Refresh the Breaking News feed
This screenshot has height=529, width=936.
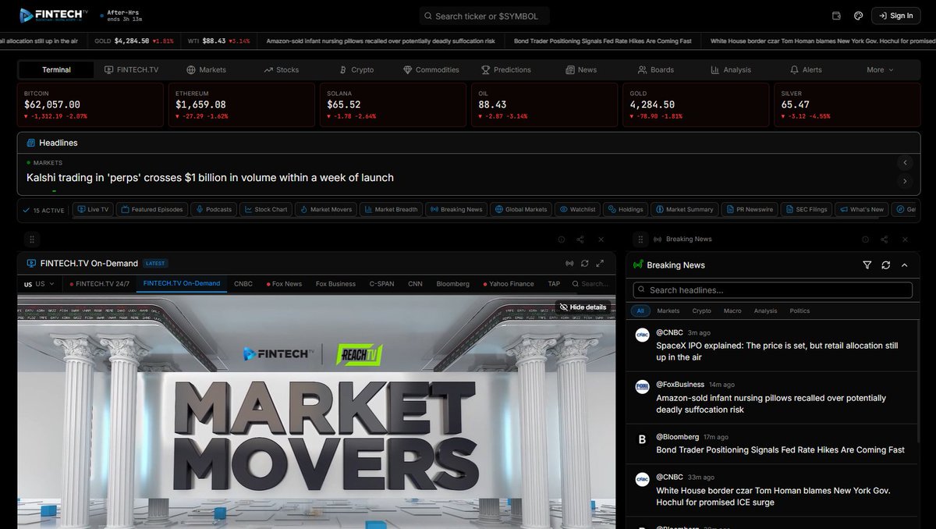(x=886, y=265)
